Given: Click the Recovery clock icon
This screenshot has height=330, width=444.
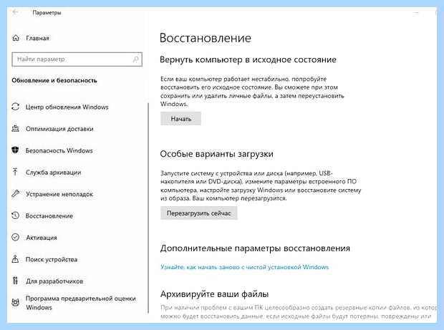Looking at the screenshot, I should (x=15, y=215).
